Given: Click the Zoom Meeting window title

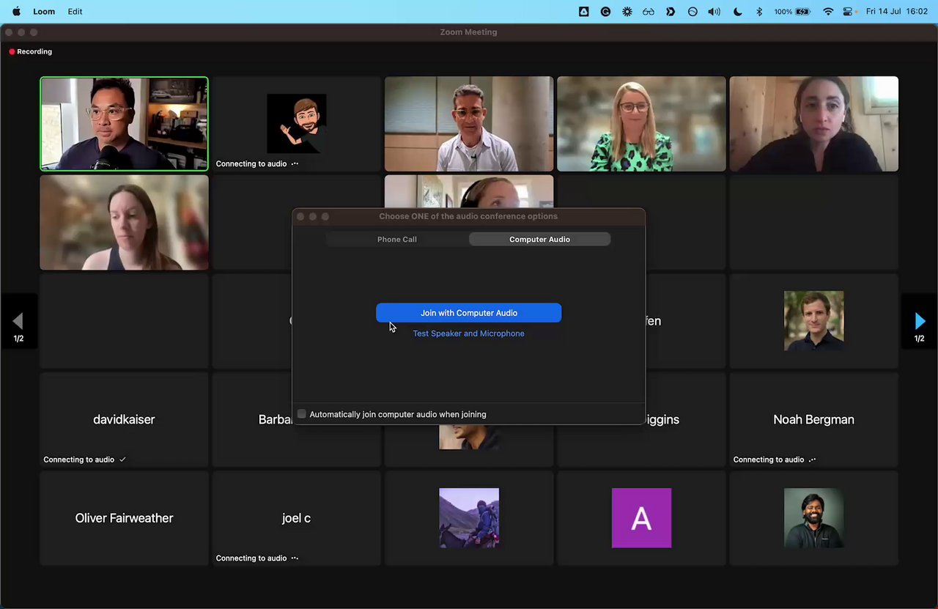Looking at the screenshot, I should tap(468, 32).
